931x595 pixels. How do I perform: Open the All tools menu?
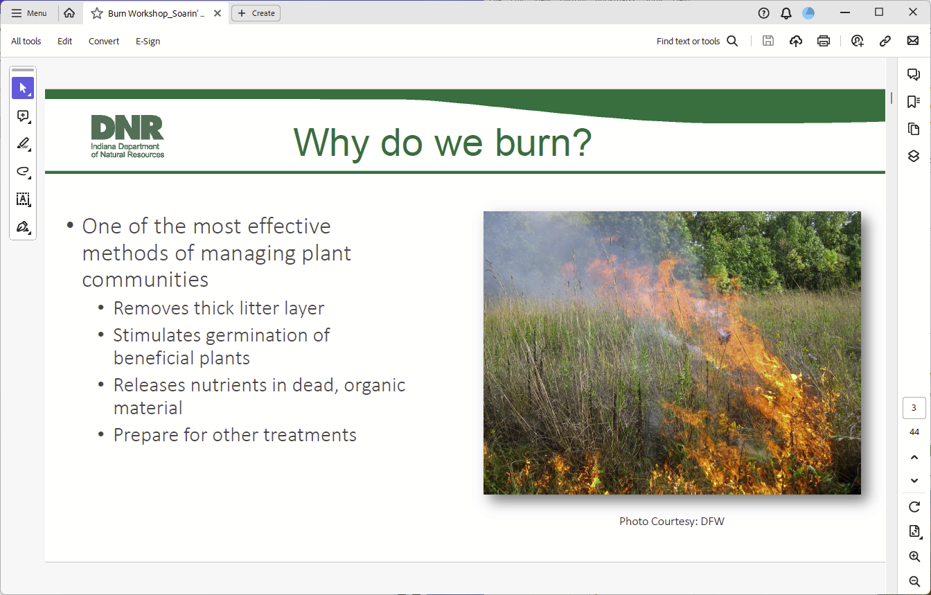[26, 42]
